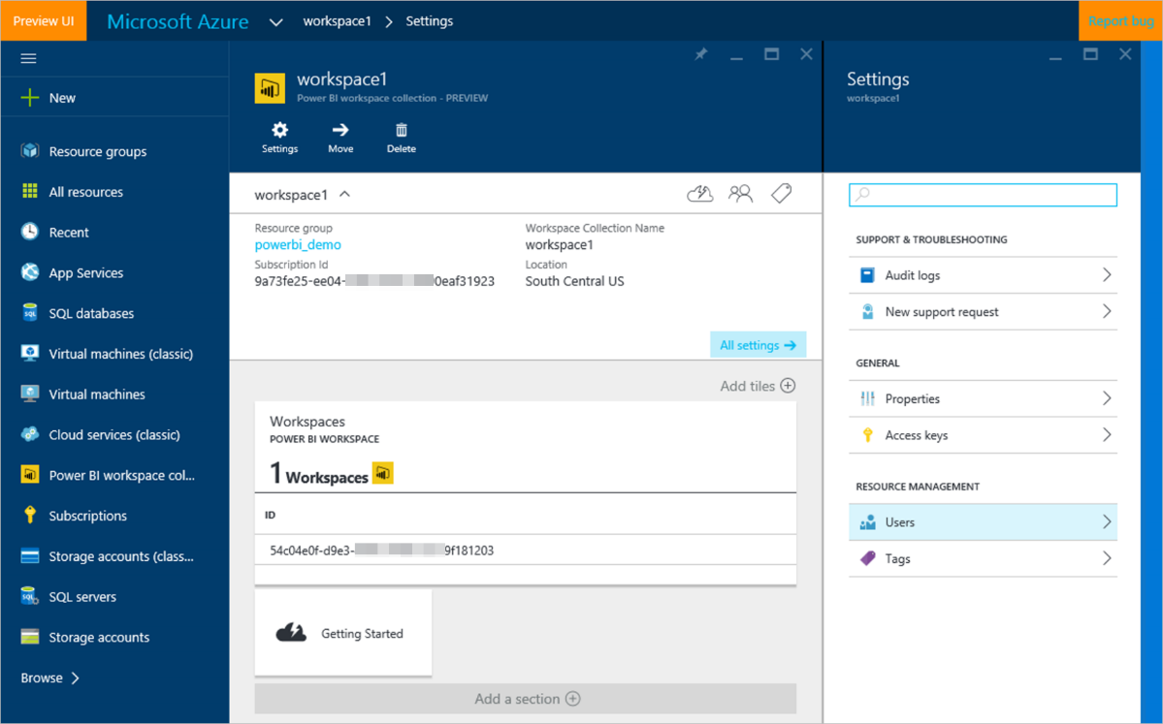The image size is (1163, 724).
Task: Click Add a section button
Action: 526,699
